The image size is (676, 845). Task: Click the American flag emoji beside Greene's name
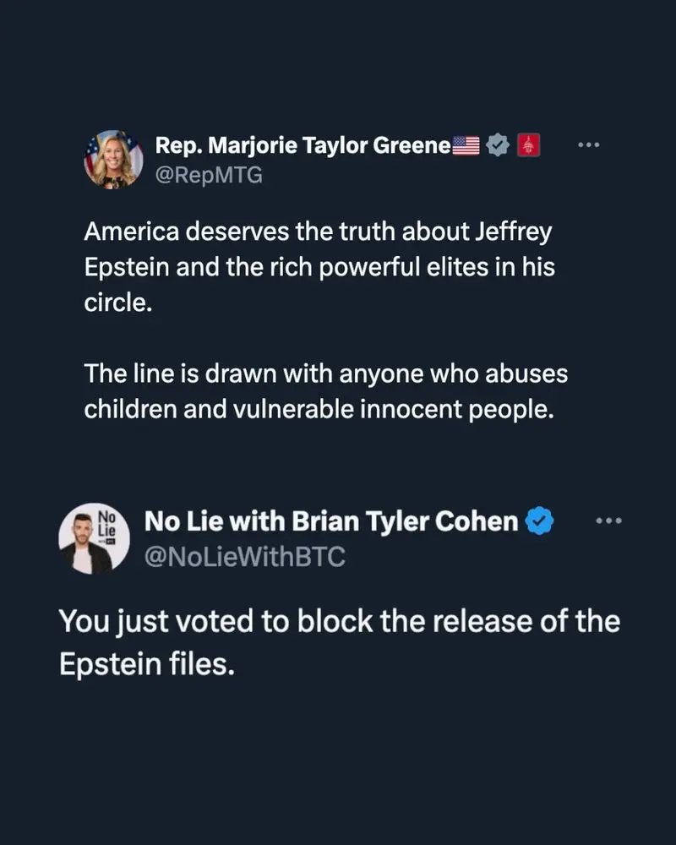466,145
